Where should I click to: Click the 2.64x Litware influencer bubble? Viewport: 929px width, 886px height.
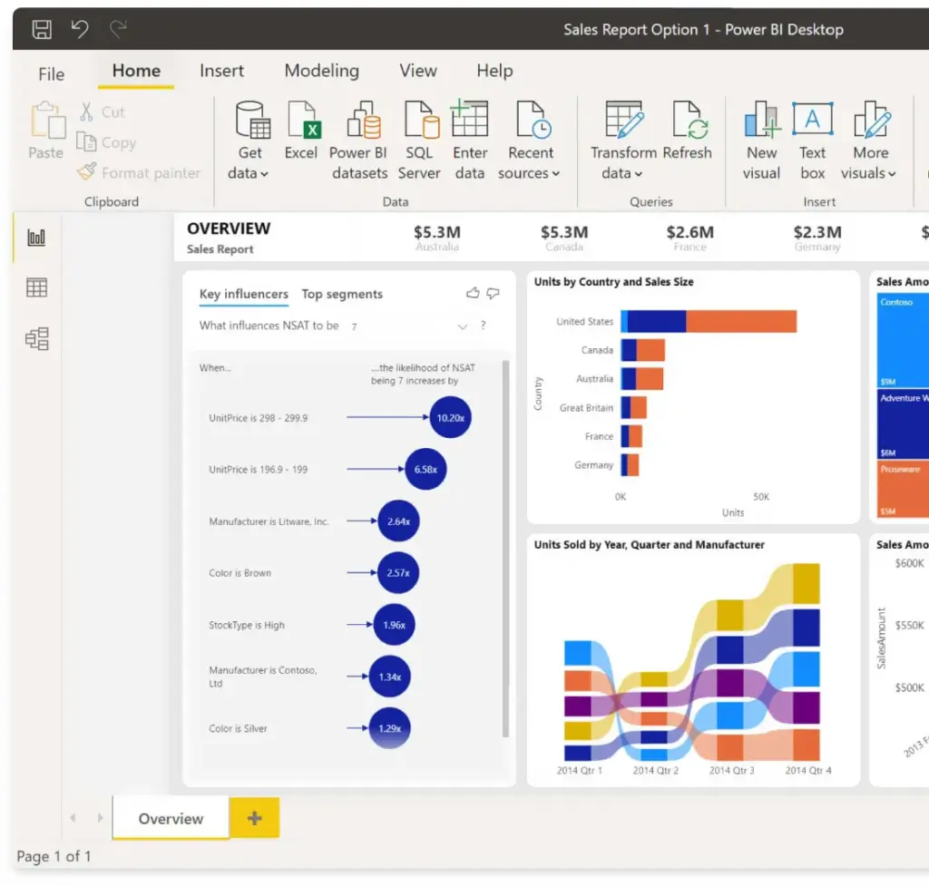coord(398,521)
